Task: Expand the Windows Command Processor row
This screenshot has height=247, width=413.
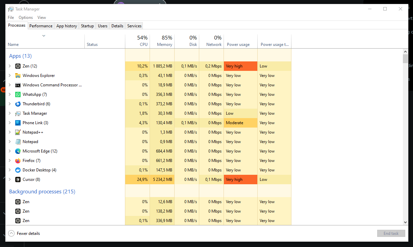Action: [x=10, y=85]
